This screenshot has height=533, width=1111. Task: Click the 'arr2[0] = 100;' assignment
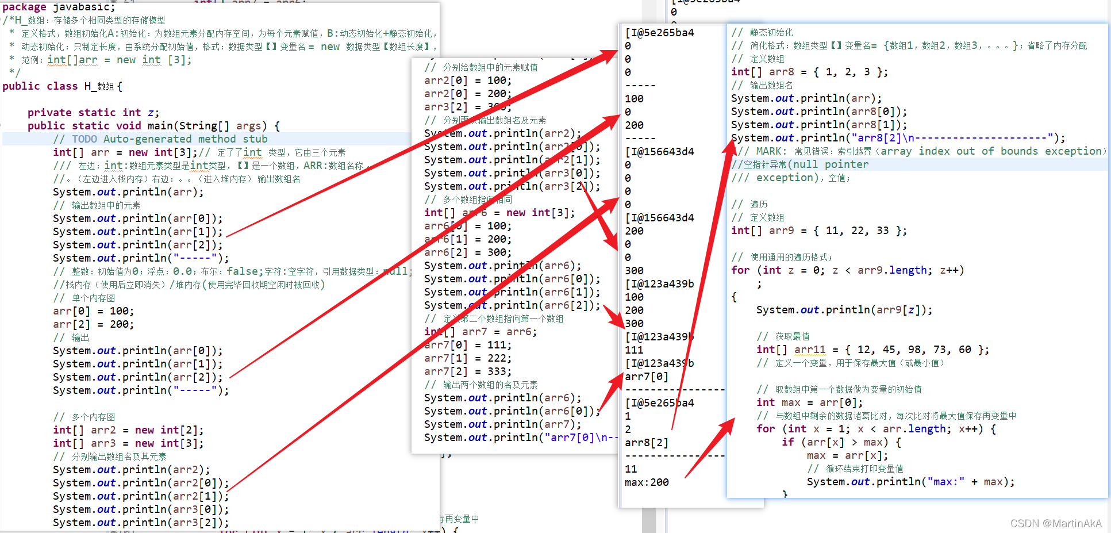click(468, 80)
